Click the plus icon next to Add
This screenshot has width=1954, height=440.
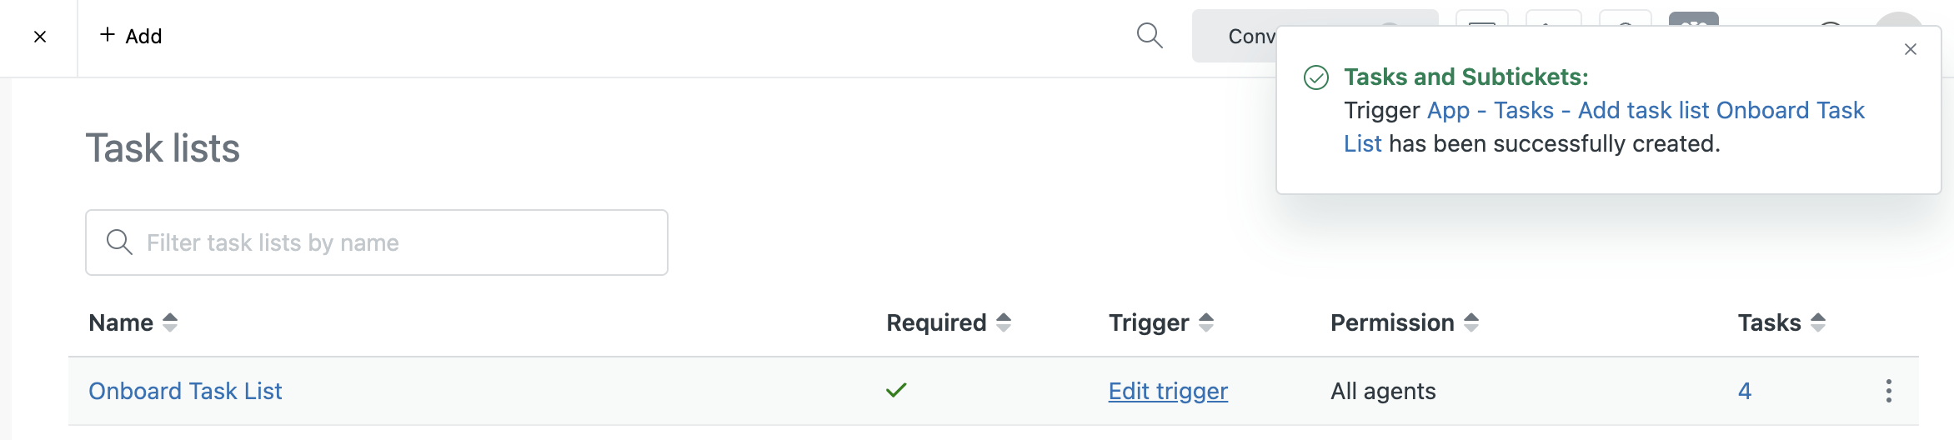point(108,35)
